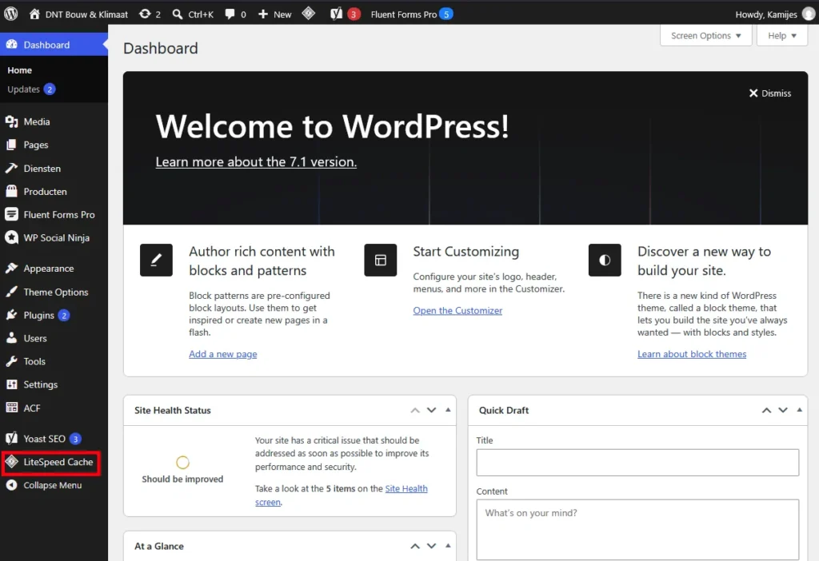
Task: Move Quick Draft widget down
Action: coord(783,410)
